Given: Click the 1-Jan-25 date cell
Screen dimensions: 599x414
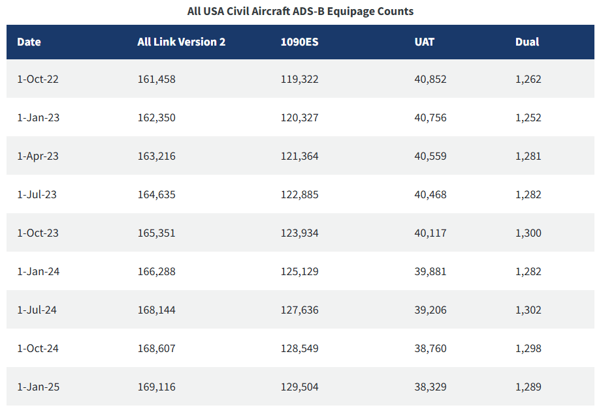Looking at the screenshot, I should point(38,387).
